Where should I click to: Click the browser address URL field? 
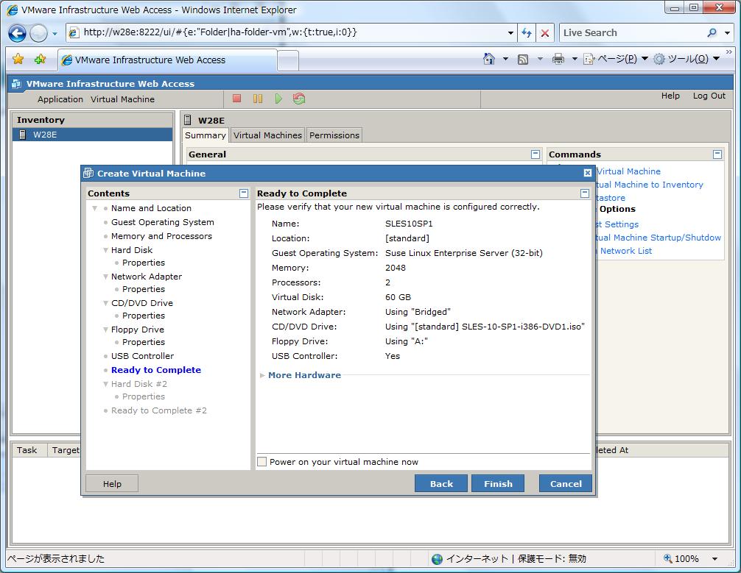click(x=293, y=32)
